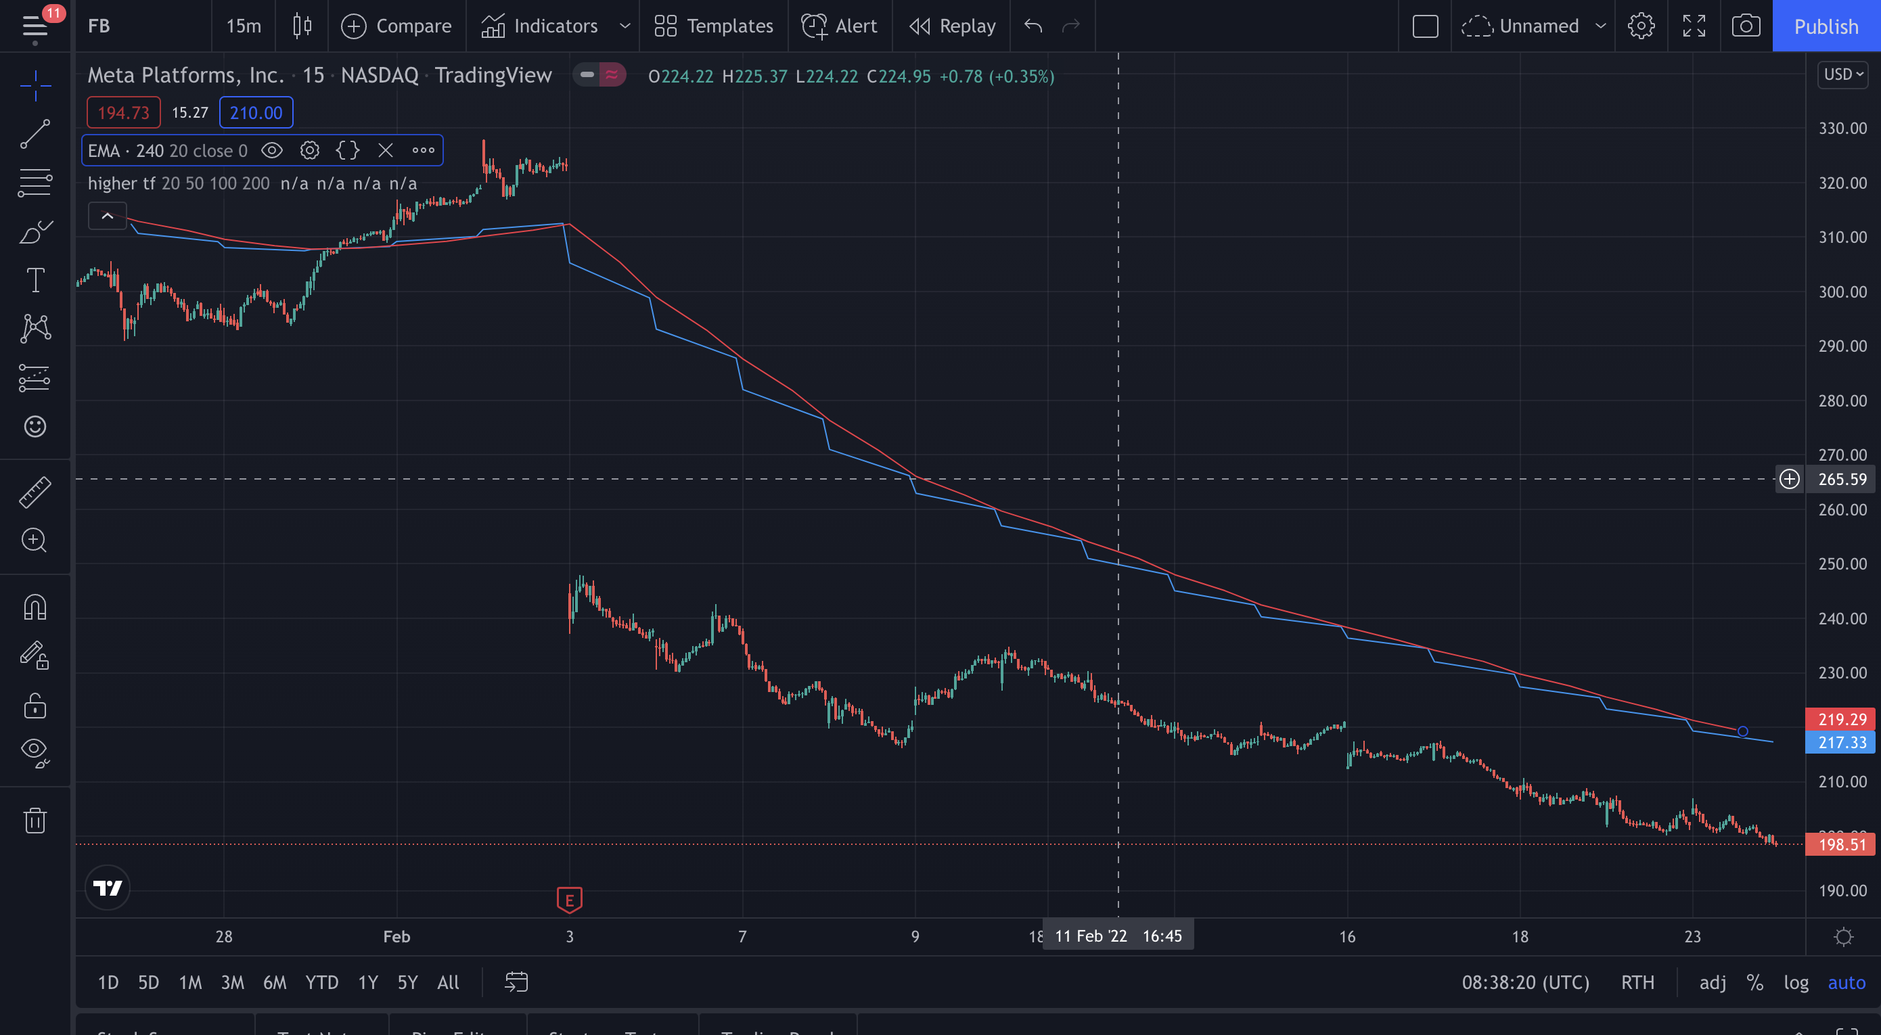Toggle magnet mode
This screenshot has width=1881, height=1035.
coord(35,607)
